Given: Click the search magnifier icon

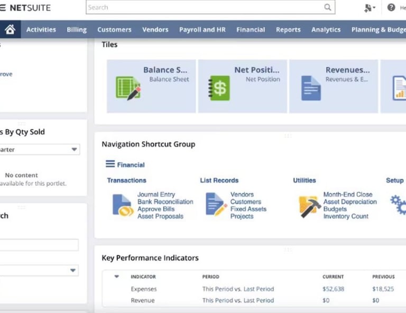Looking at the screenshot, I should [328, 7].
